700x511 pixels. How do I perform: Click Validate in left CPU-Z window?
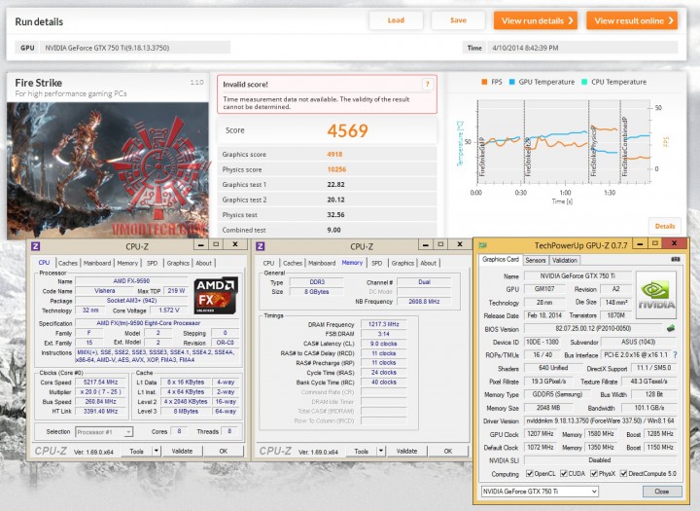tap(182, 451)
